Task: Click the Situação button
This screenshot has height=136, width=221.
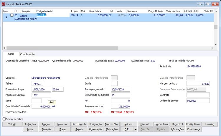Action: click(x=46, y=129)
